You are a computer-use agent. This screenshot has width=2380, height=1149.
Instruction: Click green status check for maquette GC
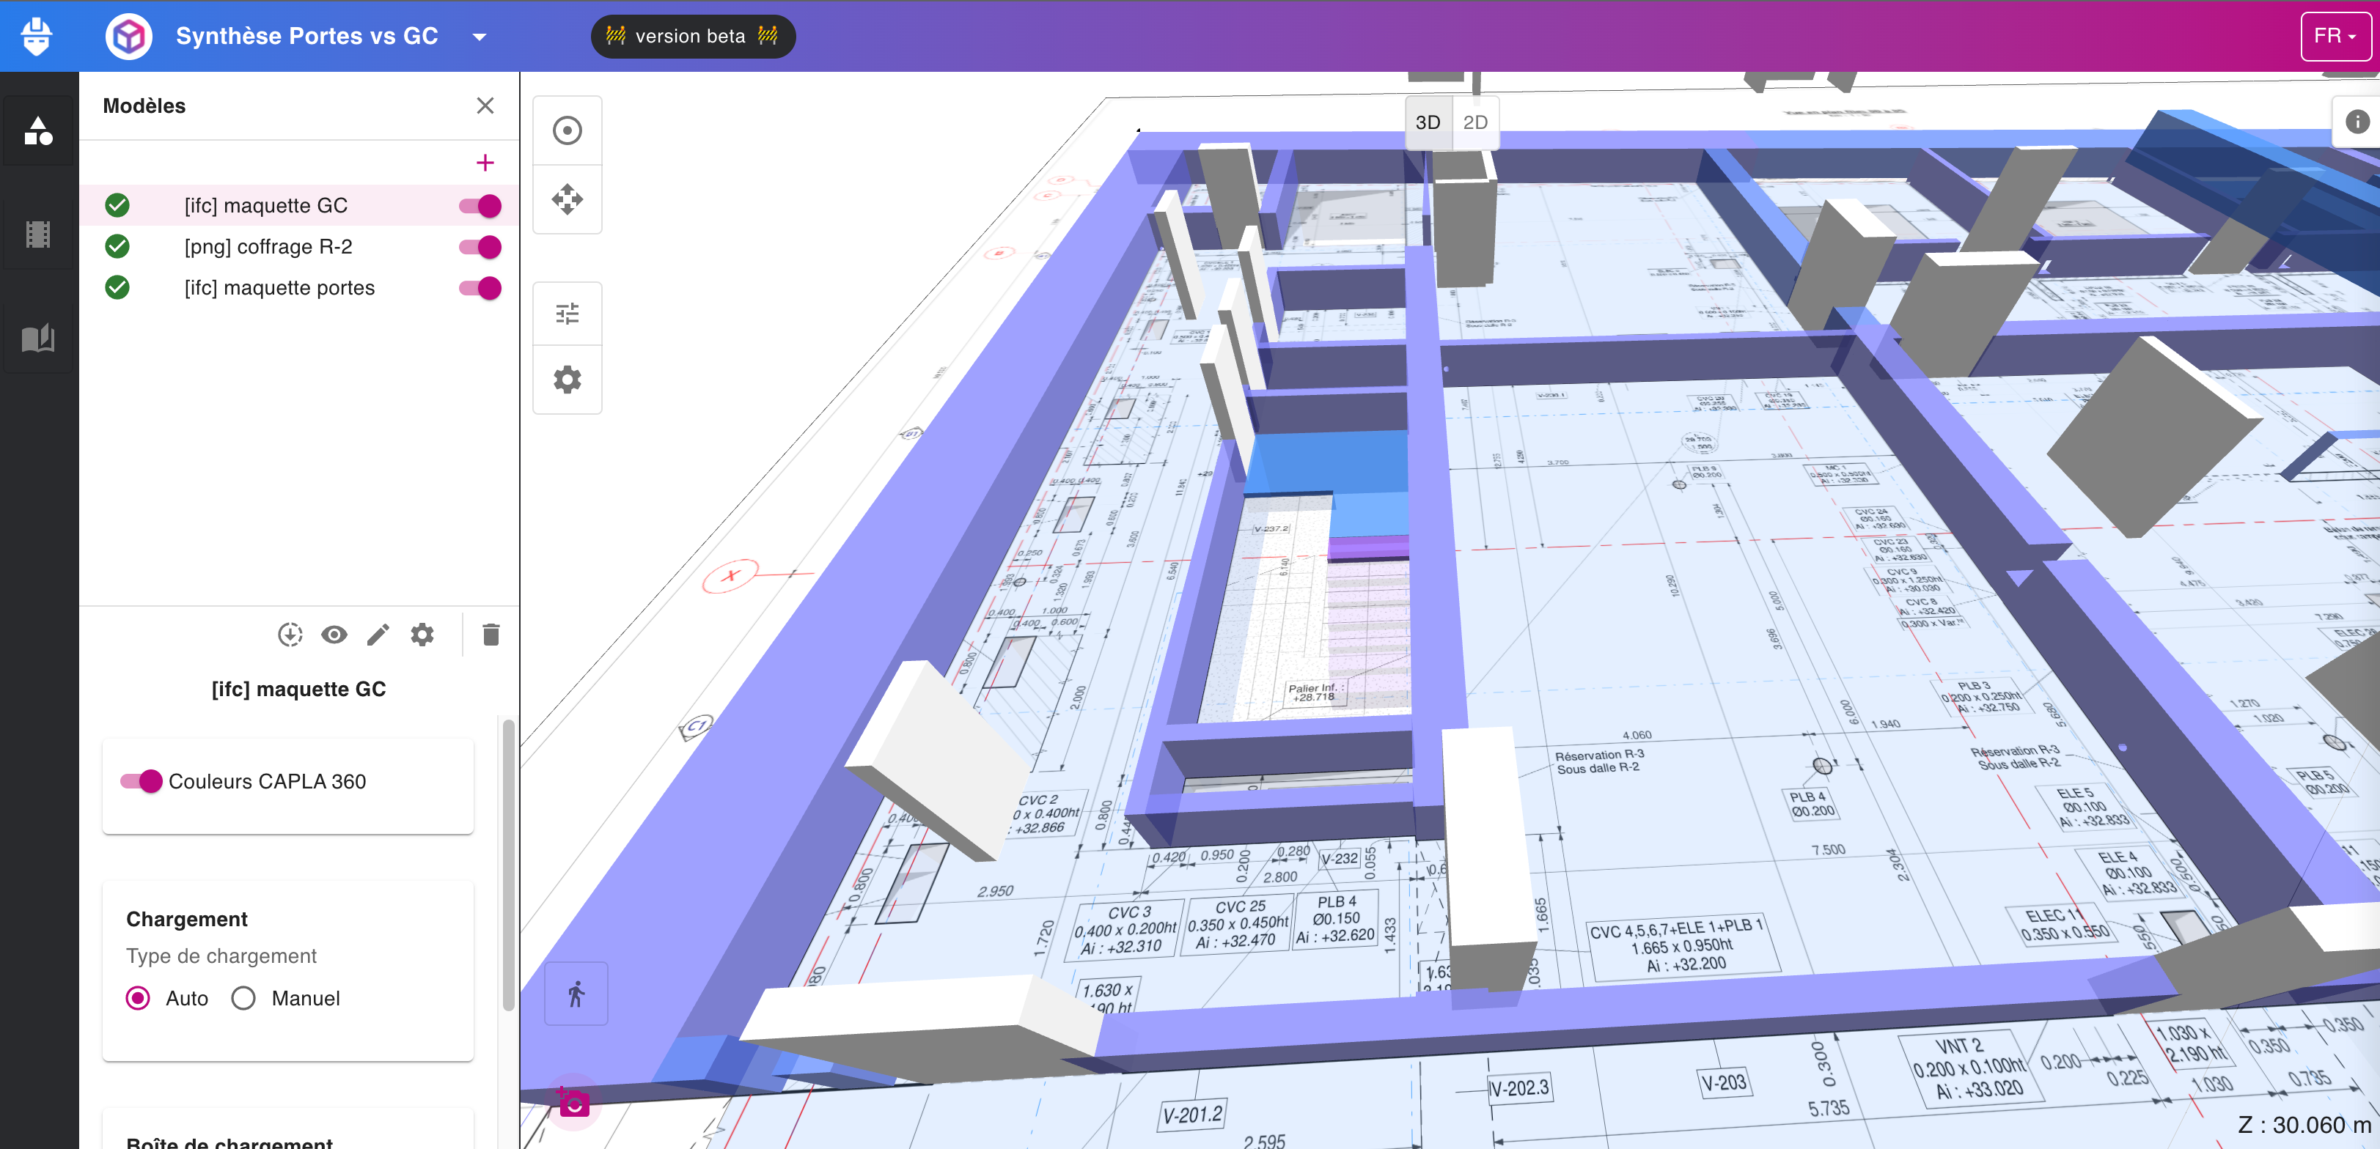pyautogui.click(x=117, y=205)
